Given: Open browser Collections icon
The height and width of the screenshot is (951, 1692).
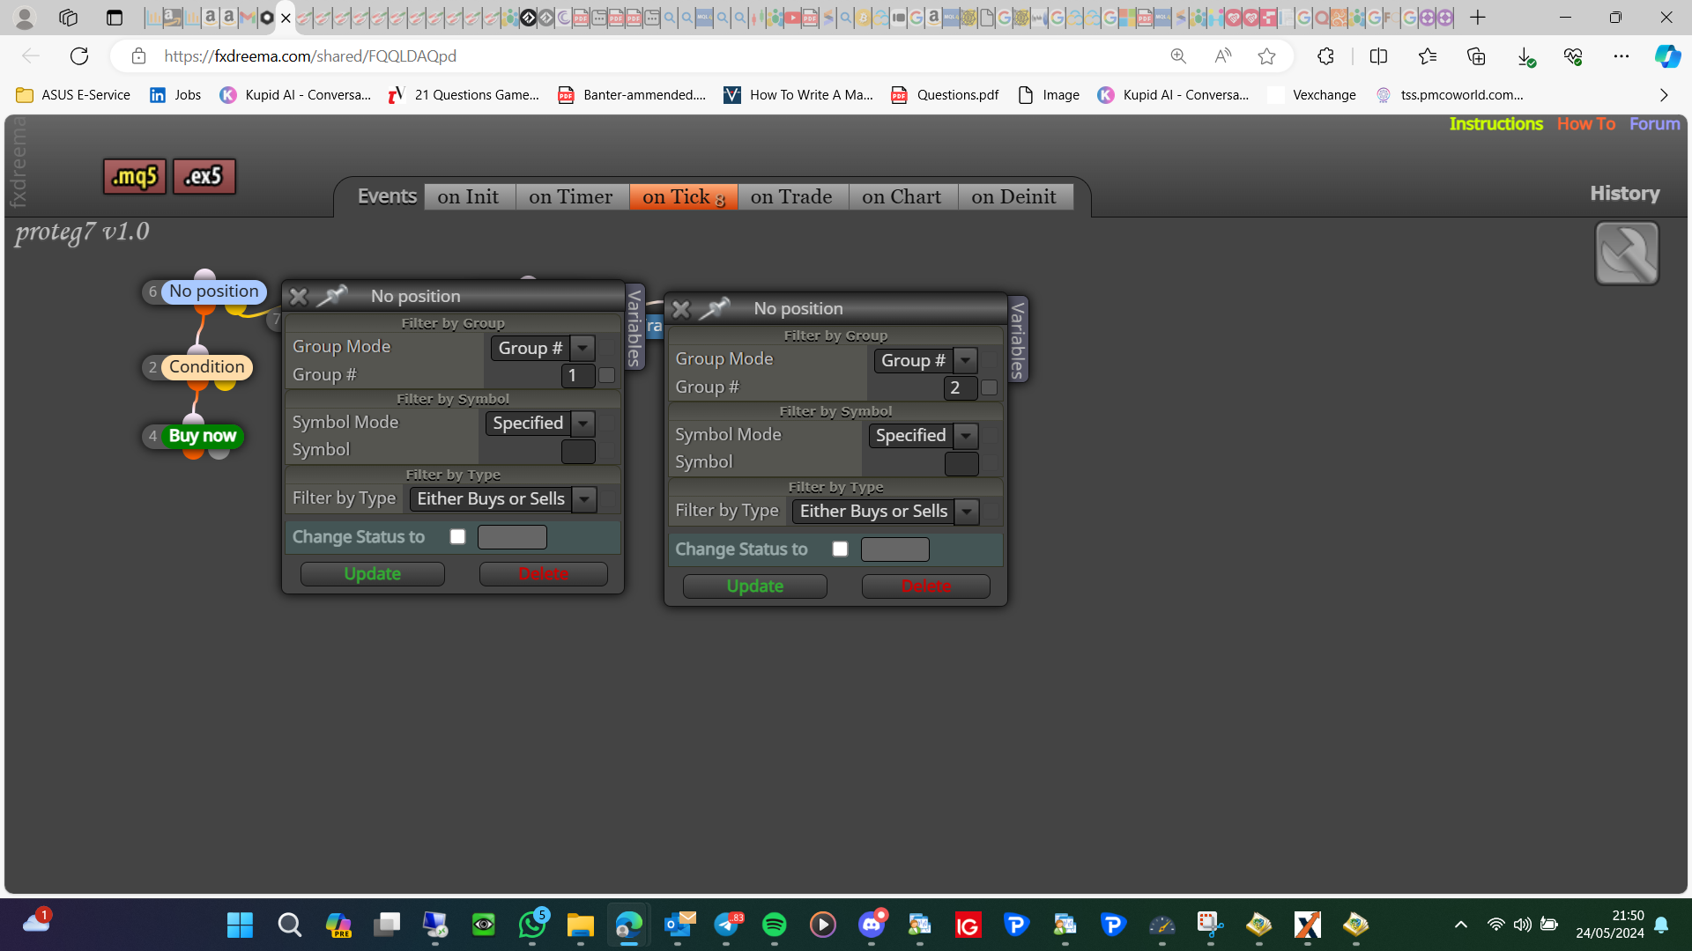Looking at the screenshot, I should (1476, 56).
